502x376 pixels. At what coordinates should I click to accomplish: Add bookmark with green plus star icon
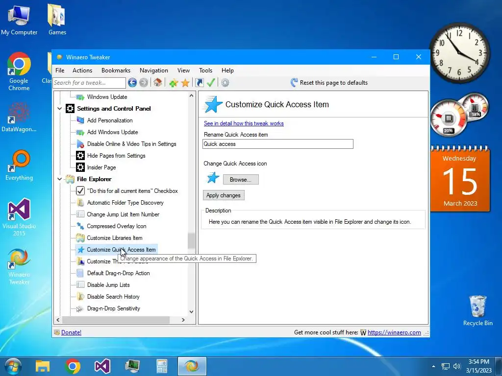[x=174, y=83]
